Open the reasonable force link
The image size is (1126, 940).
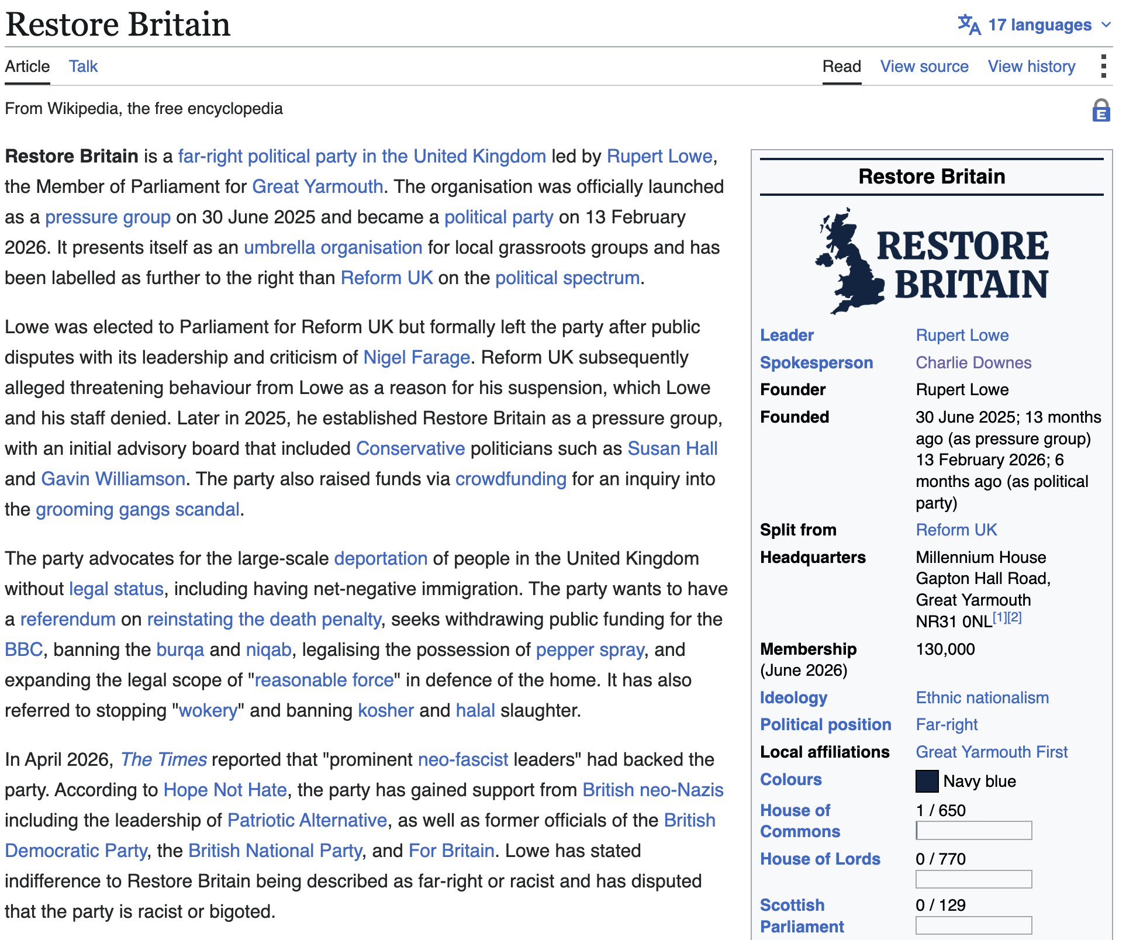click(324, 680)
